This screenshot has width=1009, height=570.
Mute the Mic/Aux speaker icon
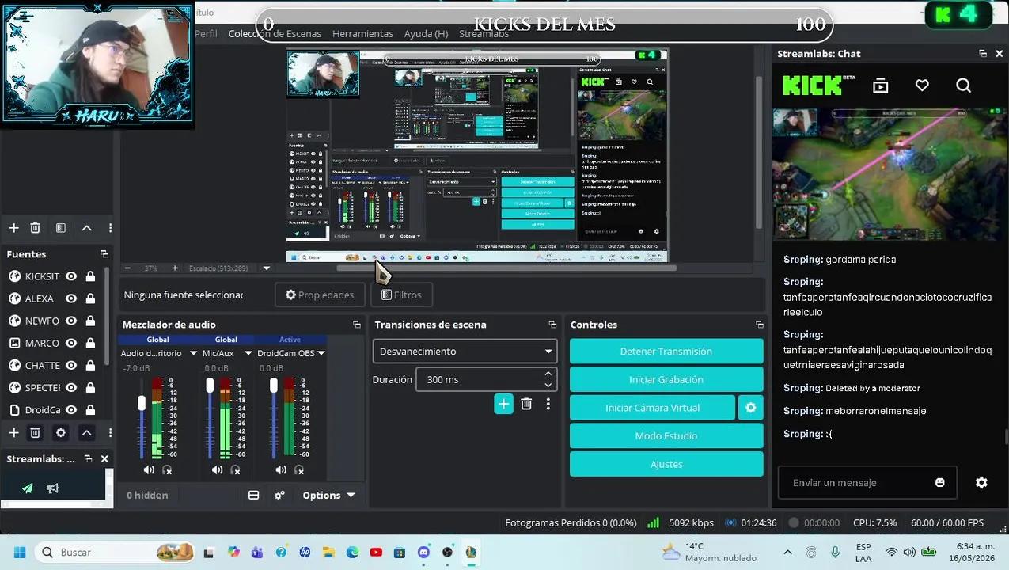[217, 469]
